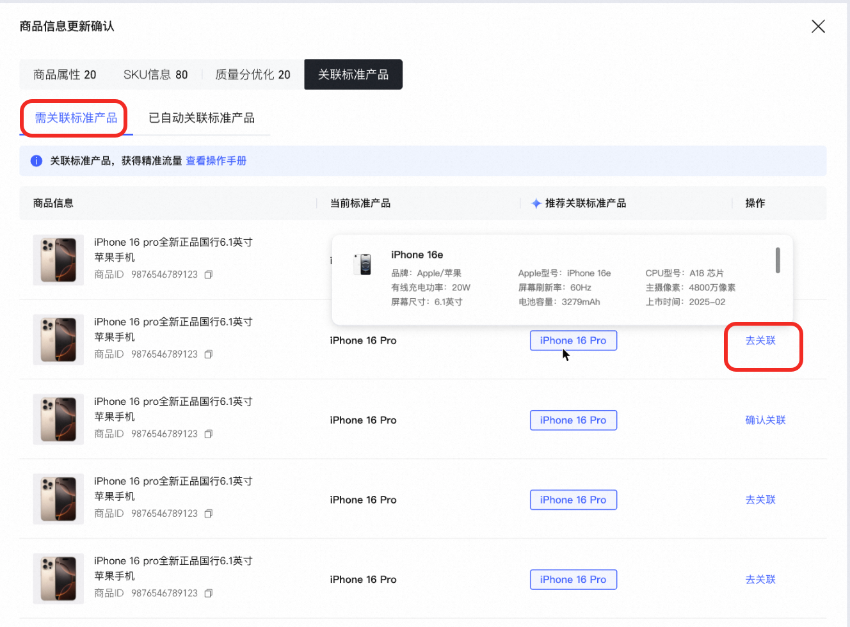The image size is (850, 627).
Task: Select the dark 关联标准产品 tab
Action: 353,75
